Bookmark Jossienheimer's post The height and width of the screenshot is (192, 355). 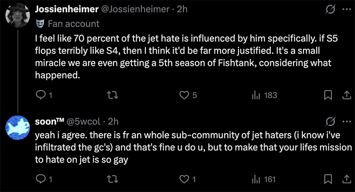(327, 96)
